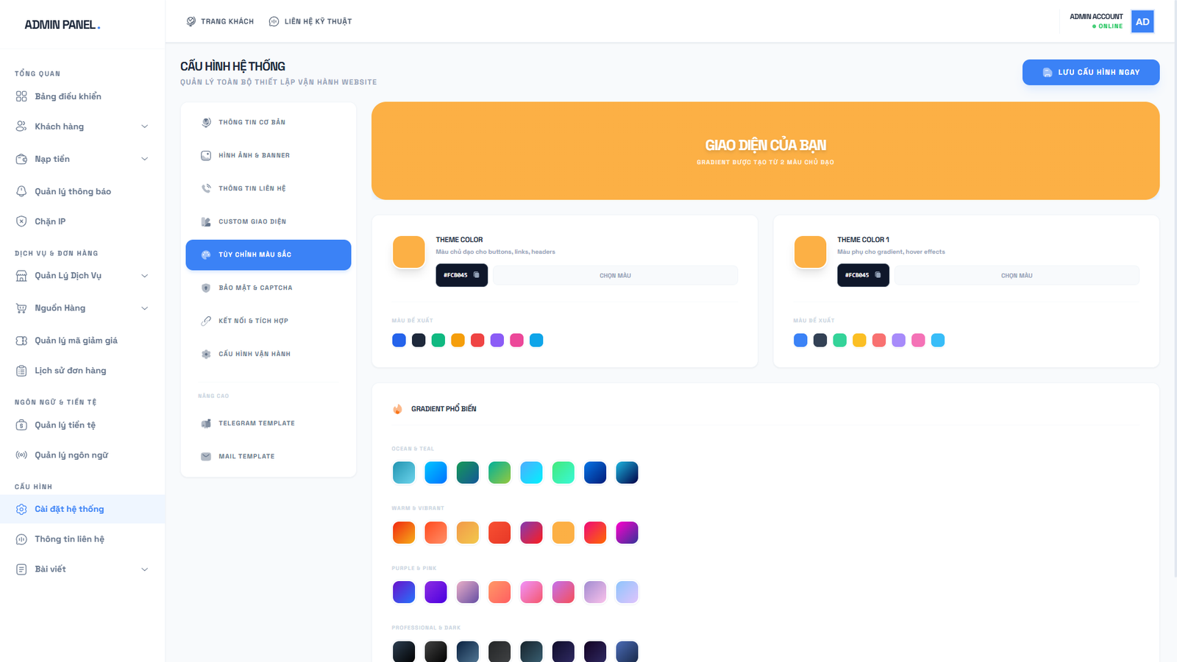The width and height of the screenshot is (1177, 662).
Task: Expand the Khách hàng sidebar menu
Action: (144, 127)
